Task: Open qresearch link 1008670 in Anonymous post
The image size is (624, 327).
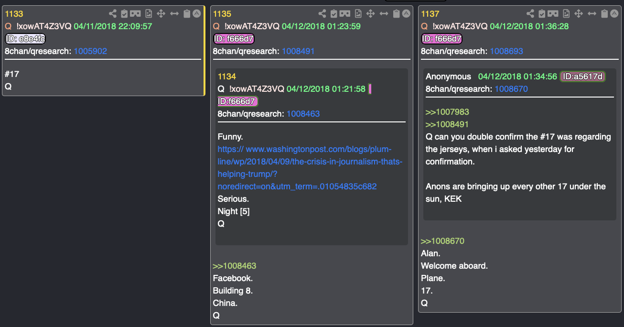Action: [511, 89]
